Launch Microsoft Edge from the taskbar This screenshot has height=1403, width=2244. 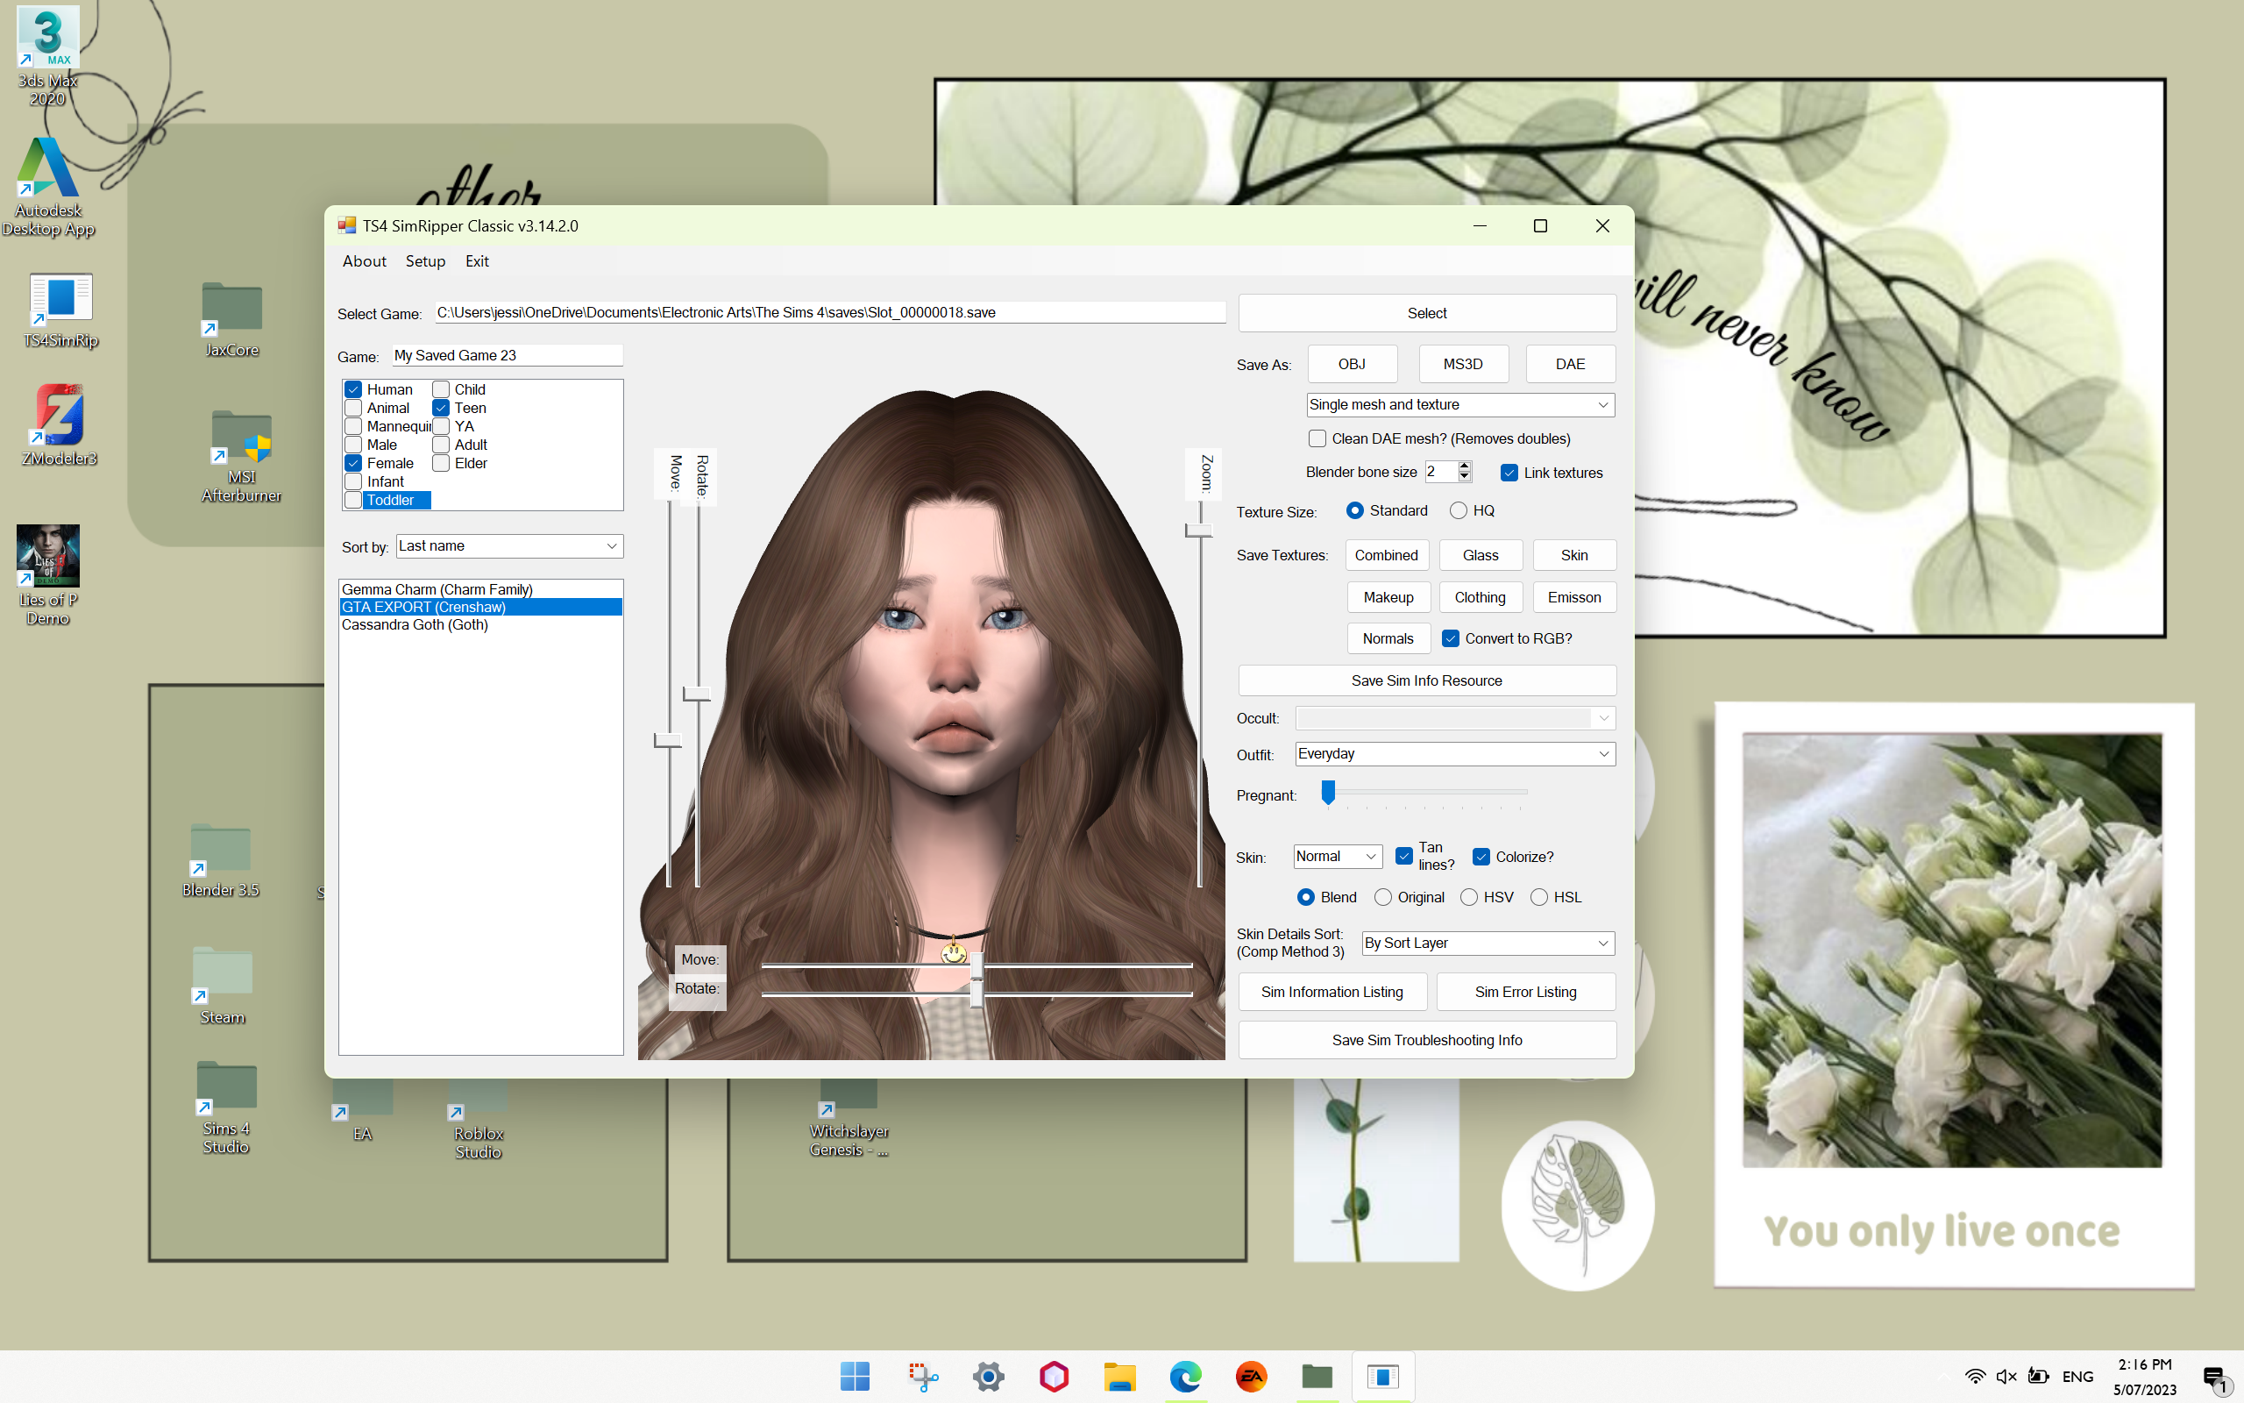tap(1185, 1376)
